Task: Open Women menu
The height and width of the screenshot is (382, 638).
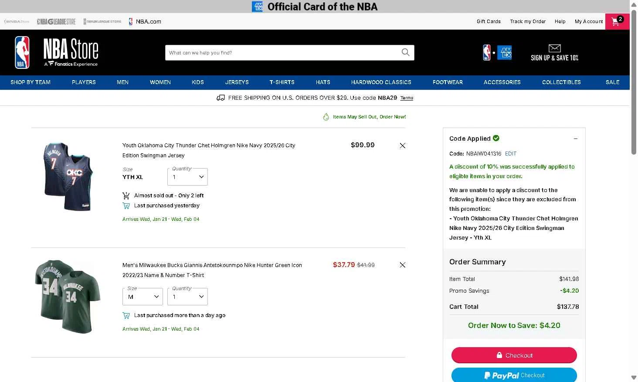Action: [x=160, y=82]
